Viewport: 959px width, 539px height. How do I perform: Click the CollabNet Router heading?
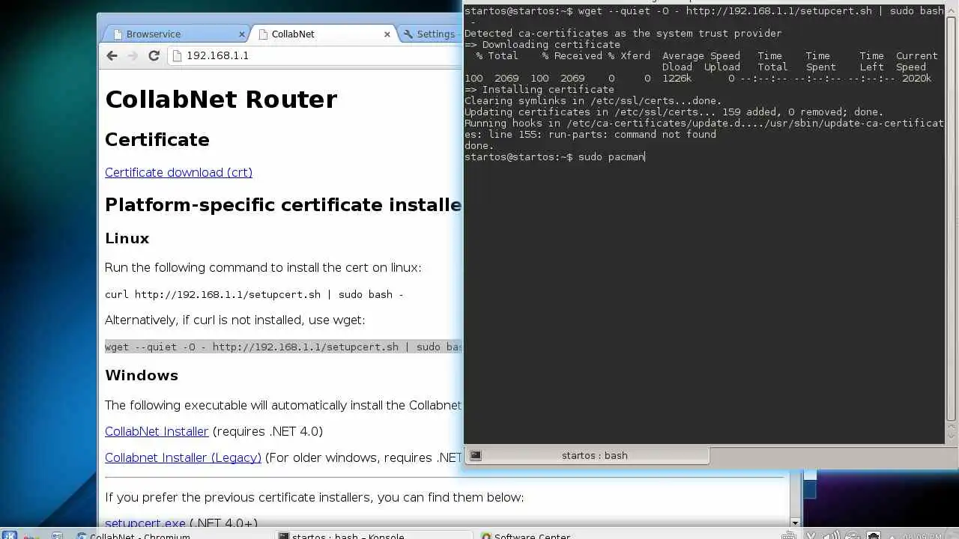point(221,99)
